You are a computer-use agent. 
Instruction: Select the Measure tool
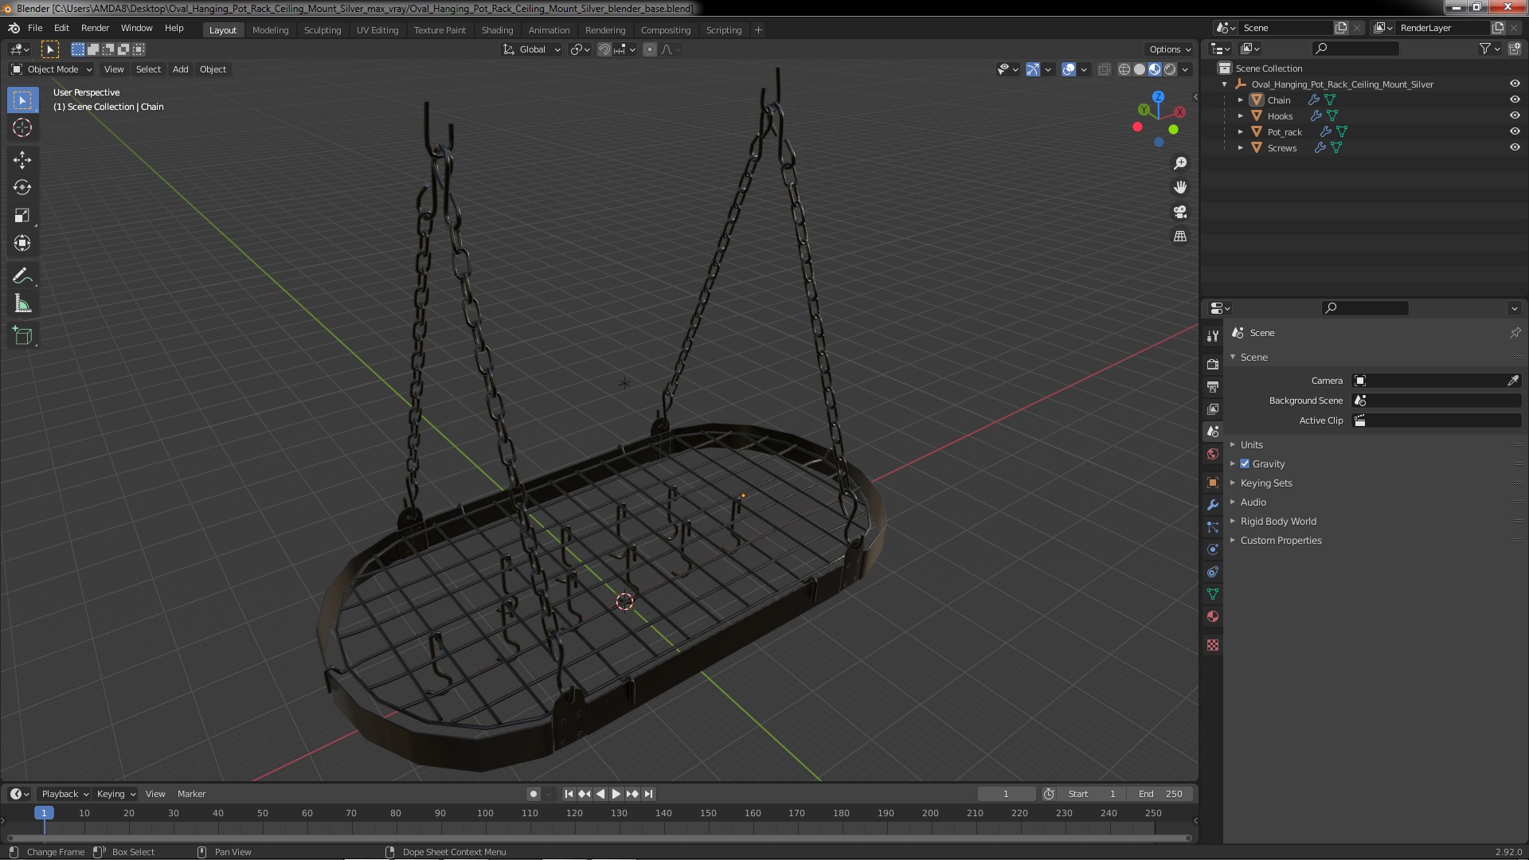click(x=22, y=304)
